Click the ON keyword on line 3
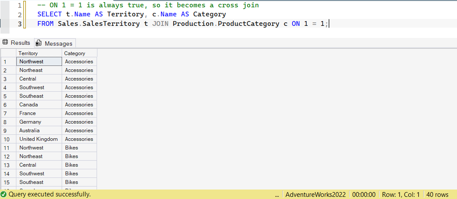Screen dimensions: 457x199 (x=296, y=24)
